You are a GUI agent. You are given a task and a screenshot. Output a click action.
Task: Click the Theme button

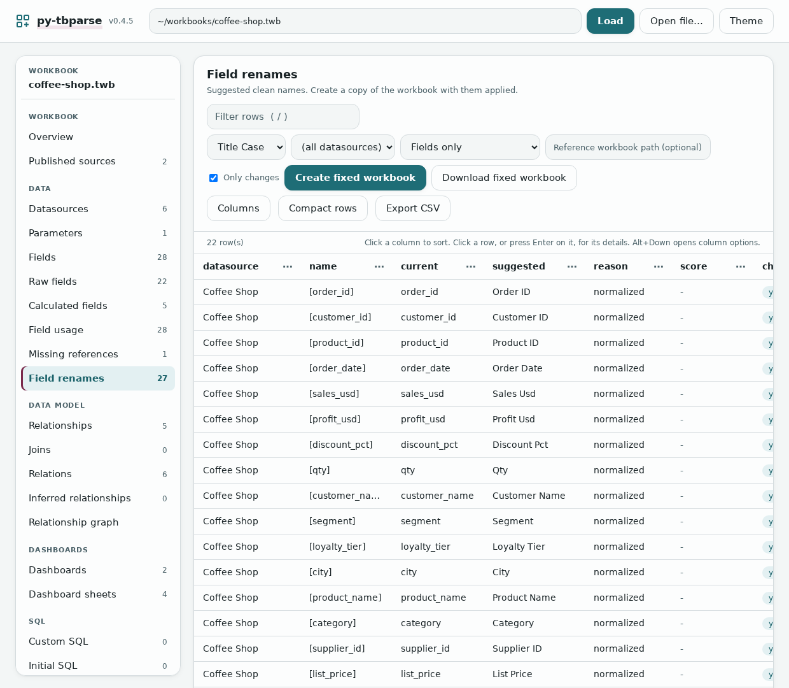tap(746, 21)
